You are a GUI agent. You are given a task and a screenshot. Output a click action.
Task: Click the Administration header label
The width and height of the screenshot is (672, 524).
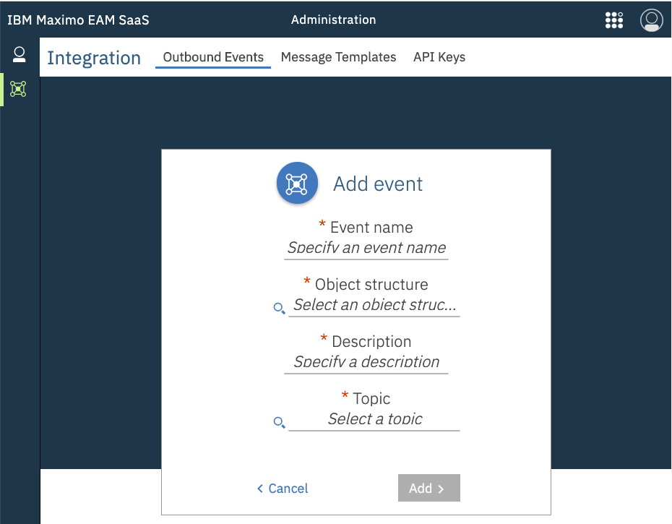[x=333, y=20]
